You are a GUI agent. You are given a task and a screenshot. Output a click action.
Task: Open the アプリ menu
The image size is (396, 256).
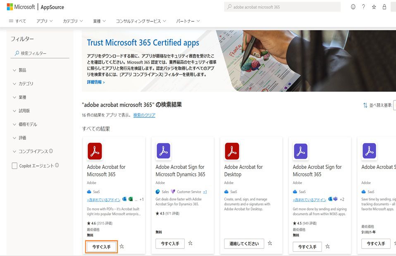coord(44,21)
